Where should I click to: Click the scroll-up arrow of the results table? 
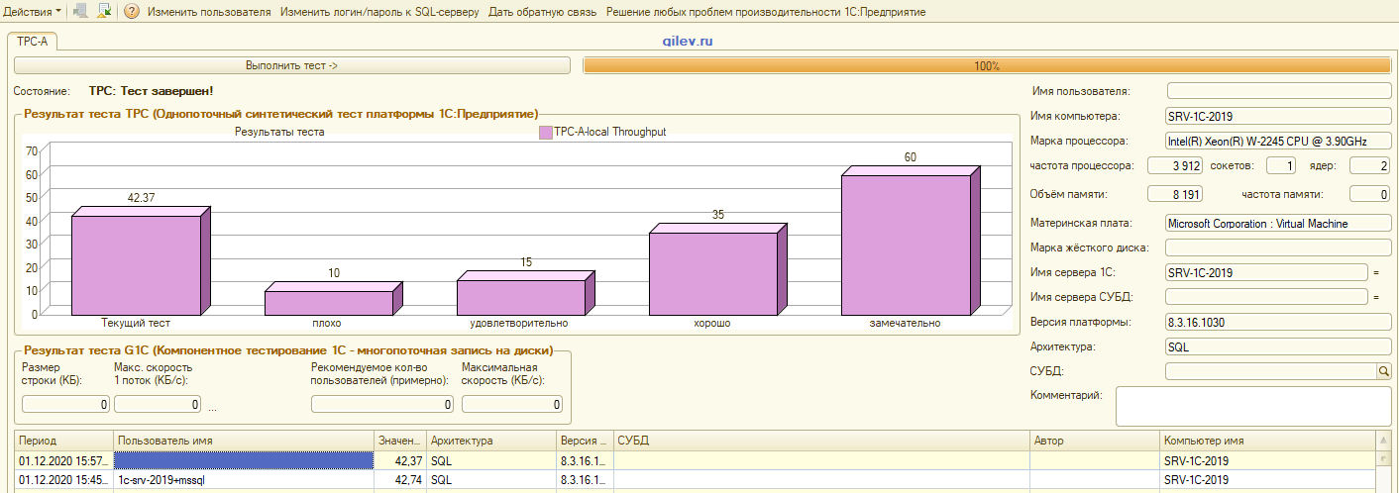tap(1383, 441)
